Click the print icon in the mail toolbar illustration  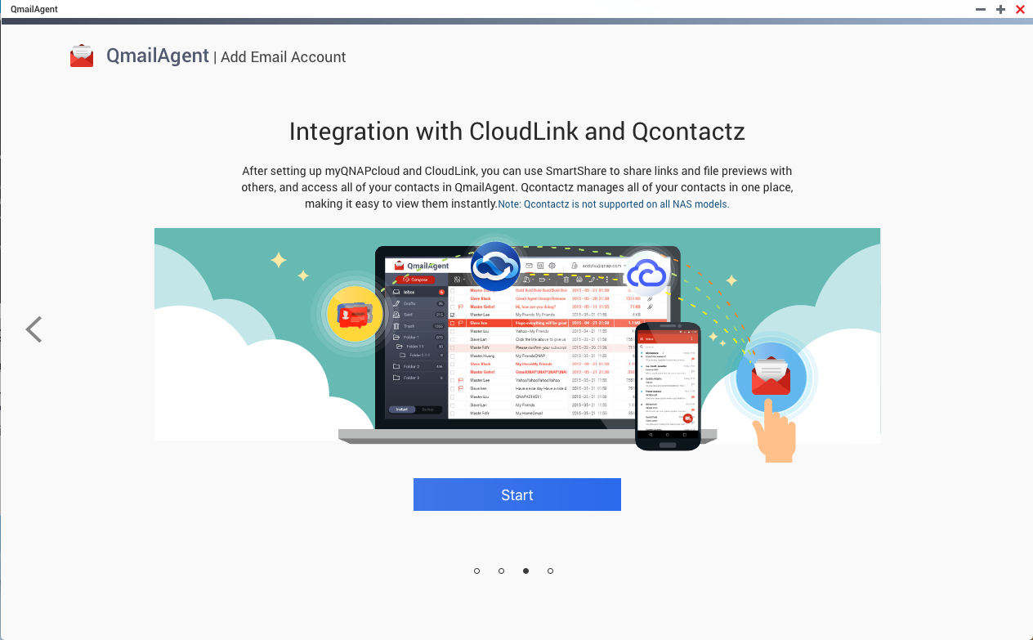[x=578, y=280]
